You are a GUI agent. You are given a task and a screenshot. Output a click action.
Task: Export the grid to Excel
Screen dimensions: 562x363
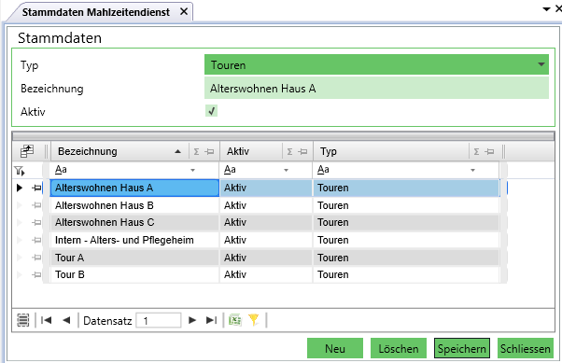click(x=235, y=320)
